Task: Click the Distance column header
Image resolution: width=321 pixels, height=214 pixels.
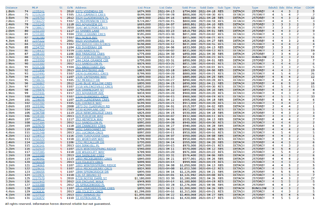Action: [x=11, y=7]
